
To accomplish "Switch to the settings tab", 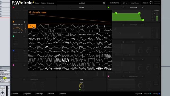I will click(x=40, y=94).
